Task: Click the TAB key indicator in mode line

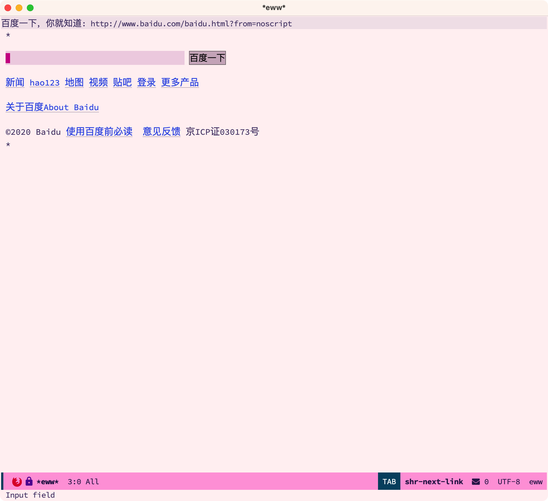Action: (x=389, y=481)
